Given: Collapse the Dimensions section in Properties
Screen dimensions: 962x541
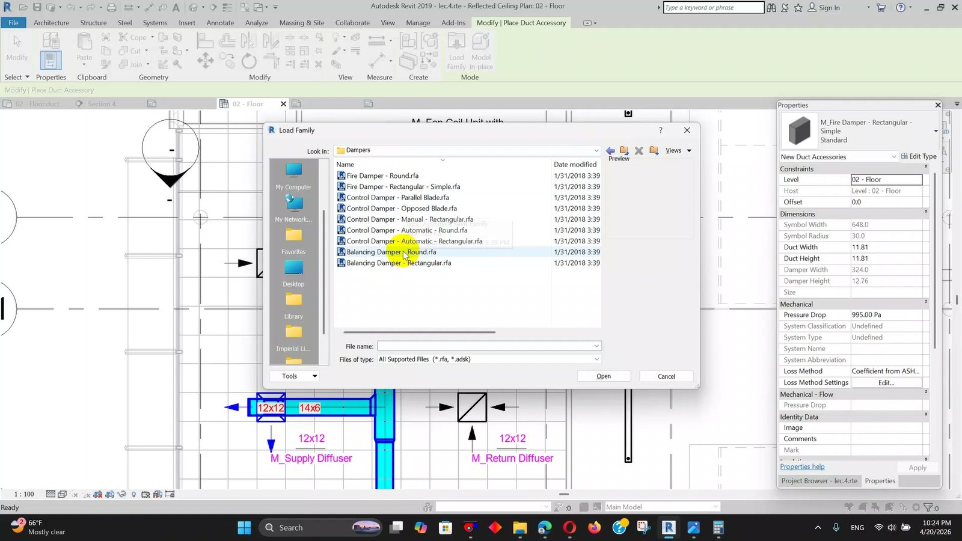Looking at the screenshot, I should (926, 212).
